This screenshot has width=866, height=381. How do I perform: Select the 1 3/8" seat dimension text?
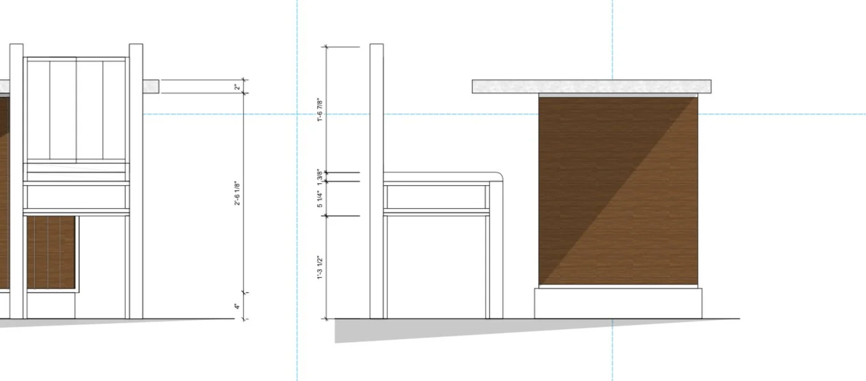pyautogui.click(x=320, y=177)
